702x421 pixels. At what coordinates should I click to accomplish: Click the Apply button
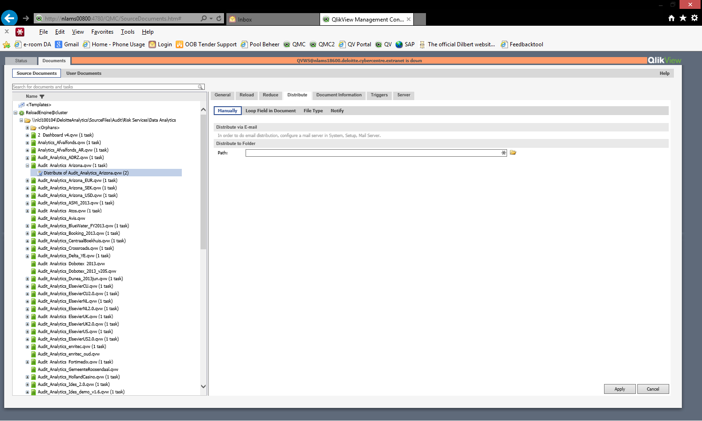[x=620, y=389]
